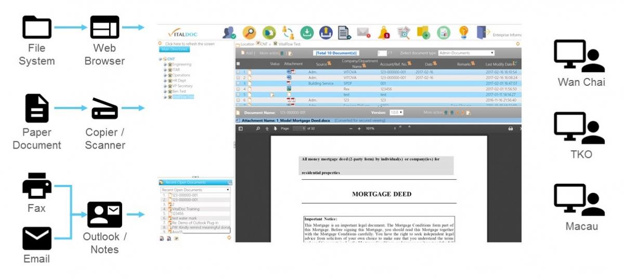Image resolution: width=624 pixels, height=279 pixels.
Task: Click the people sync icon in toolbar
Action: (288, 32)
